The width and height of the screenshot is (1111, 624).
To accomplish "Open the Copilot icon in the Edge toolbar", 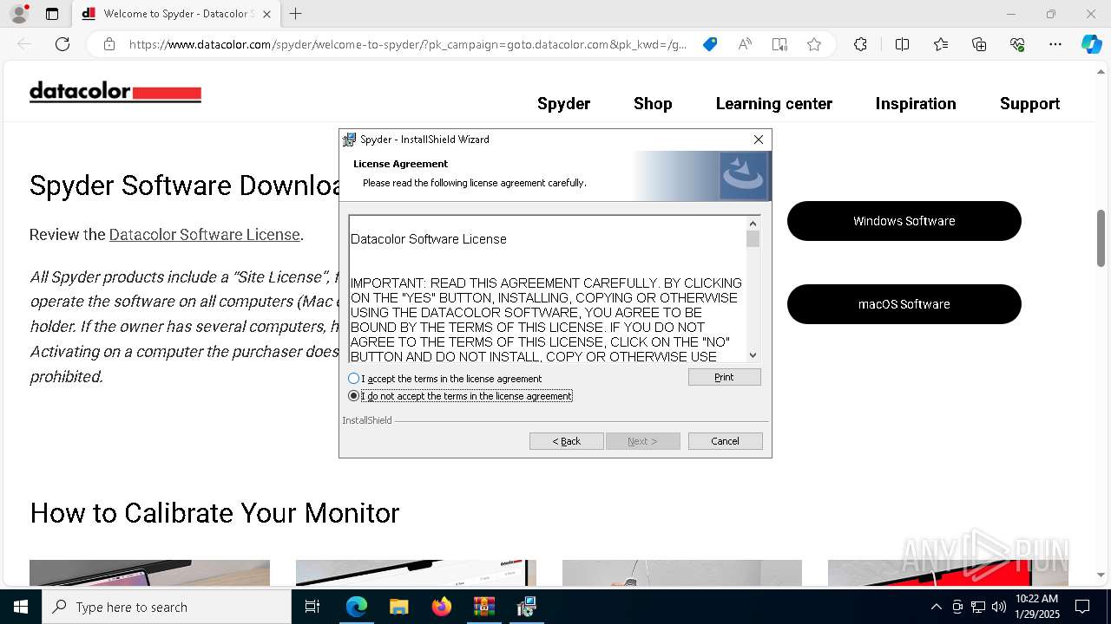I will (1091, 44).
